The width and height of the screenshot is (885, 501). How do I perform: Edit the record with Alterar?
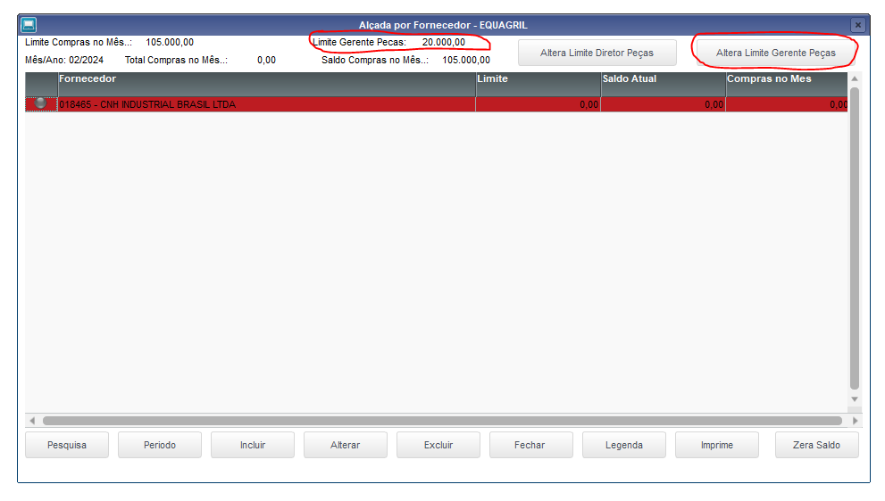coord(346,445)
